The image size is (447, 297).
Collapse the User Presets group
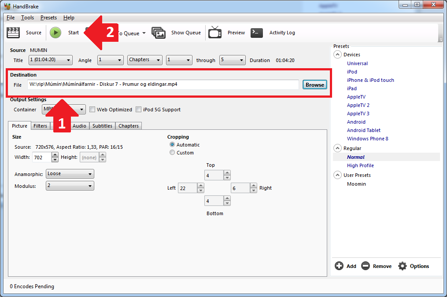(337, 175)
